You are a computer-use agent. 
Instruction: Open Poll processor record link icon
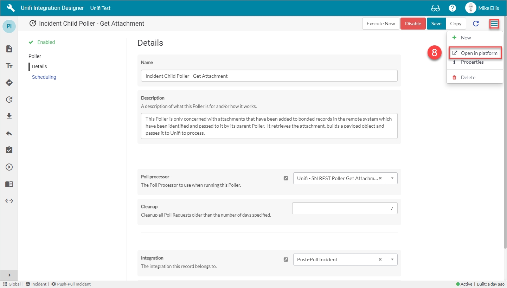286,178
